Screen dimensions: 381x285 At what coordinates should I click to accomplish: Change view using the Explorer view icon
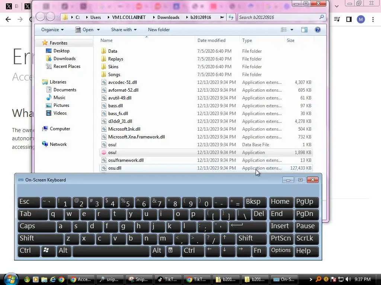click(x=284, y=30)
